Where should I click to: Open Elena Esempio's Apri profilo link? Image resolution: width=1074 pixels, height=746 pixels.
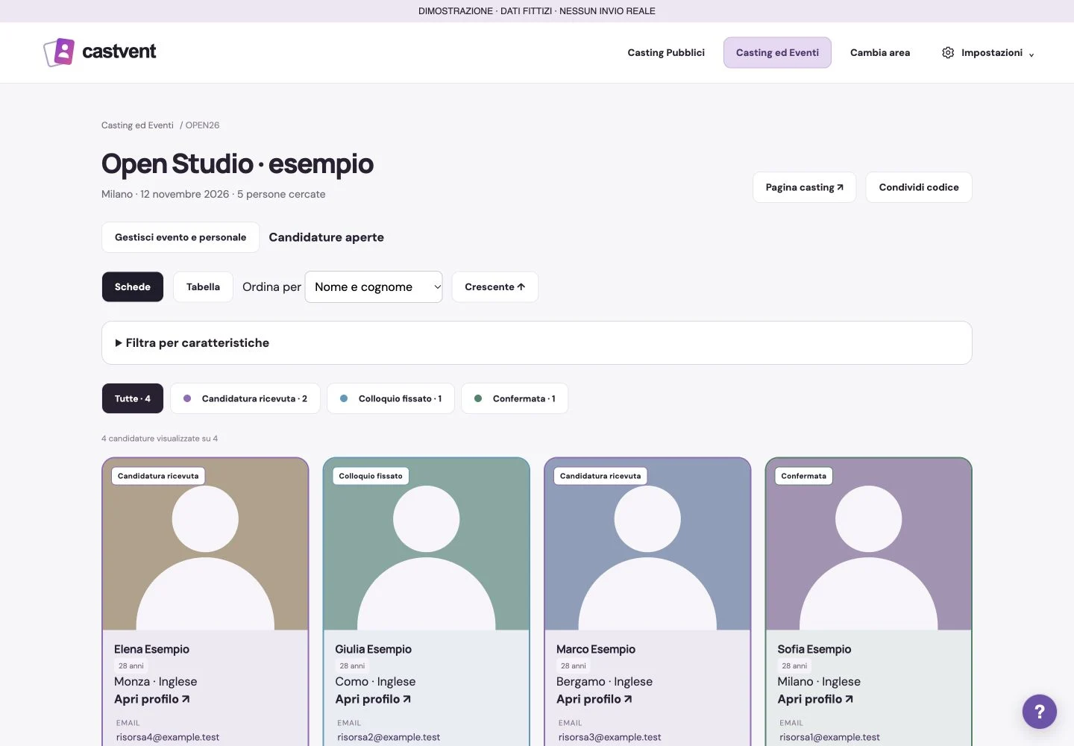click(x=152, y=699)
